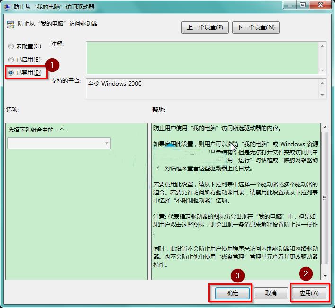
Task: Click the up arrow of the 注释 scrollbar
Action: (323, 46)
